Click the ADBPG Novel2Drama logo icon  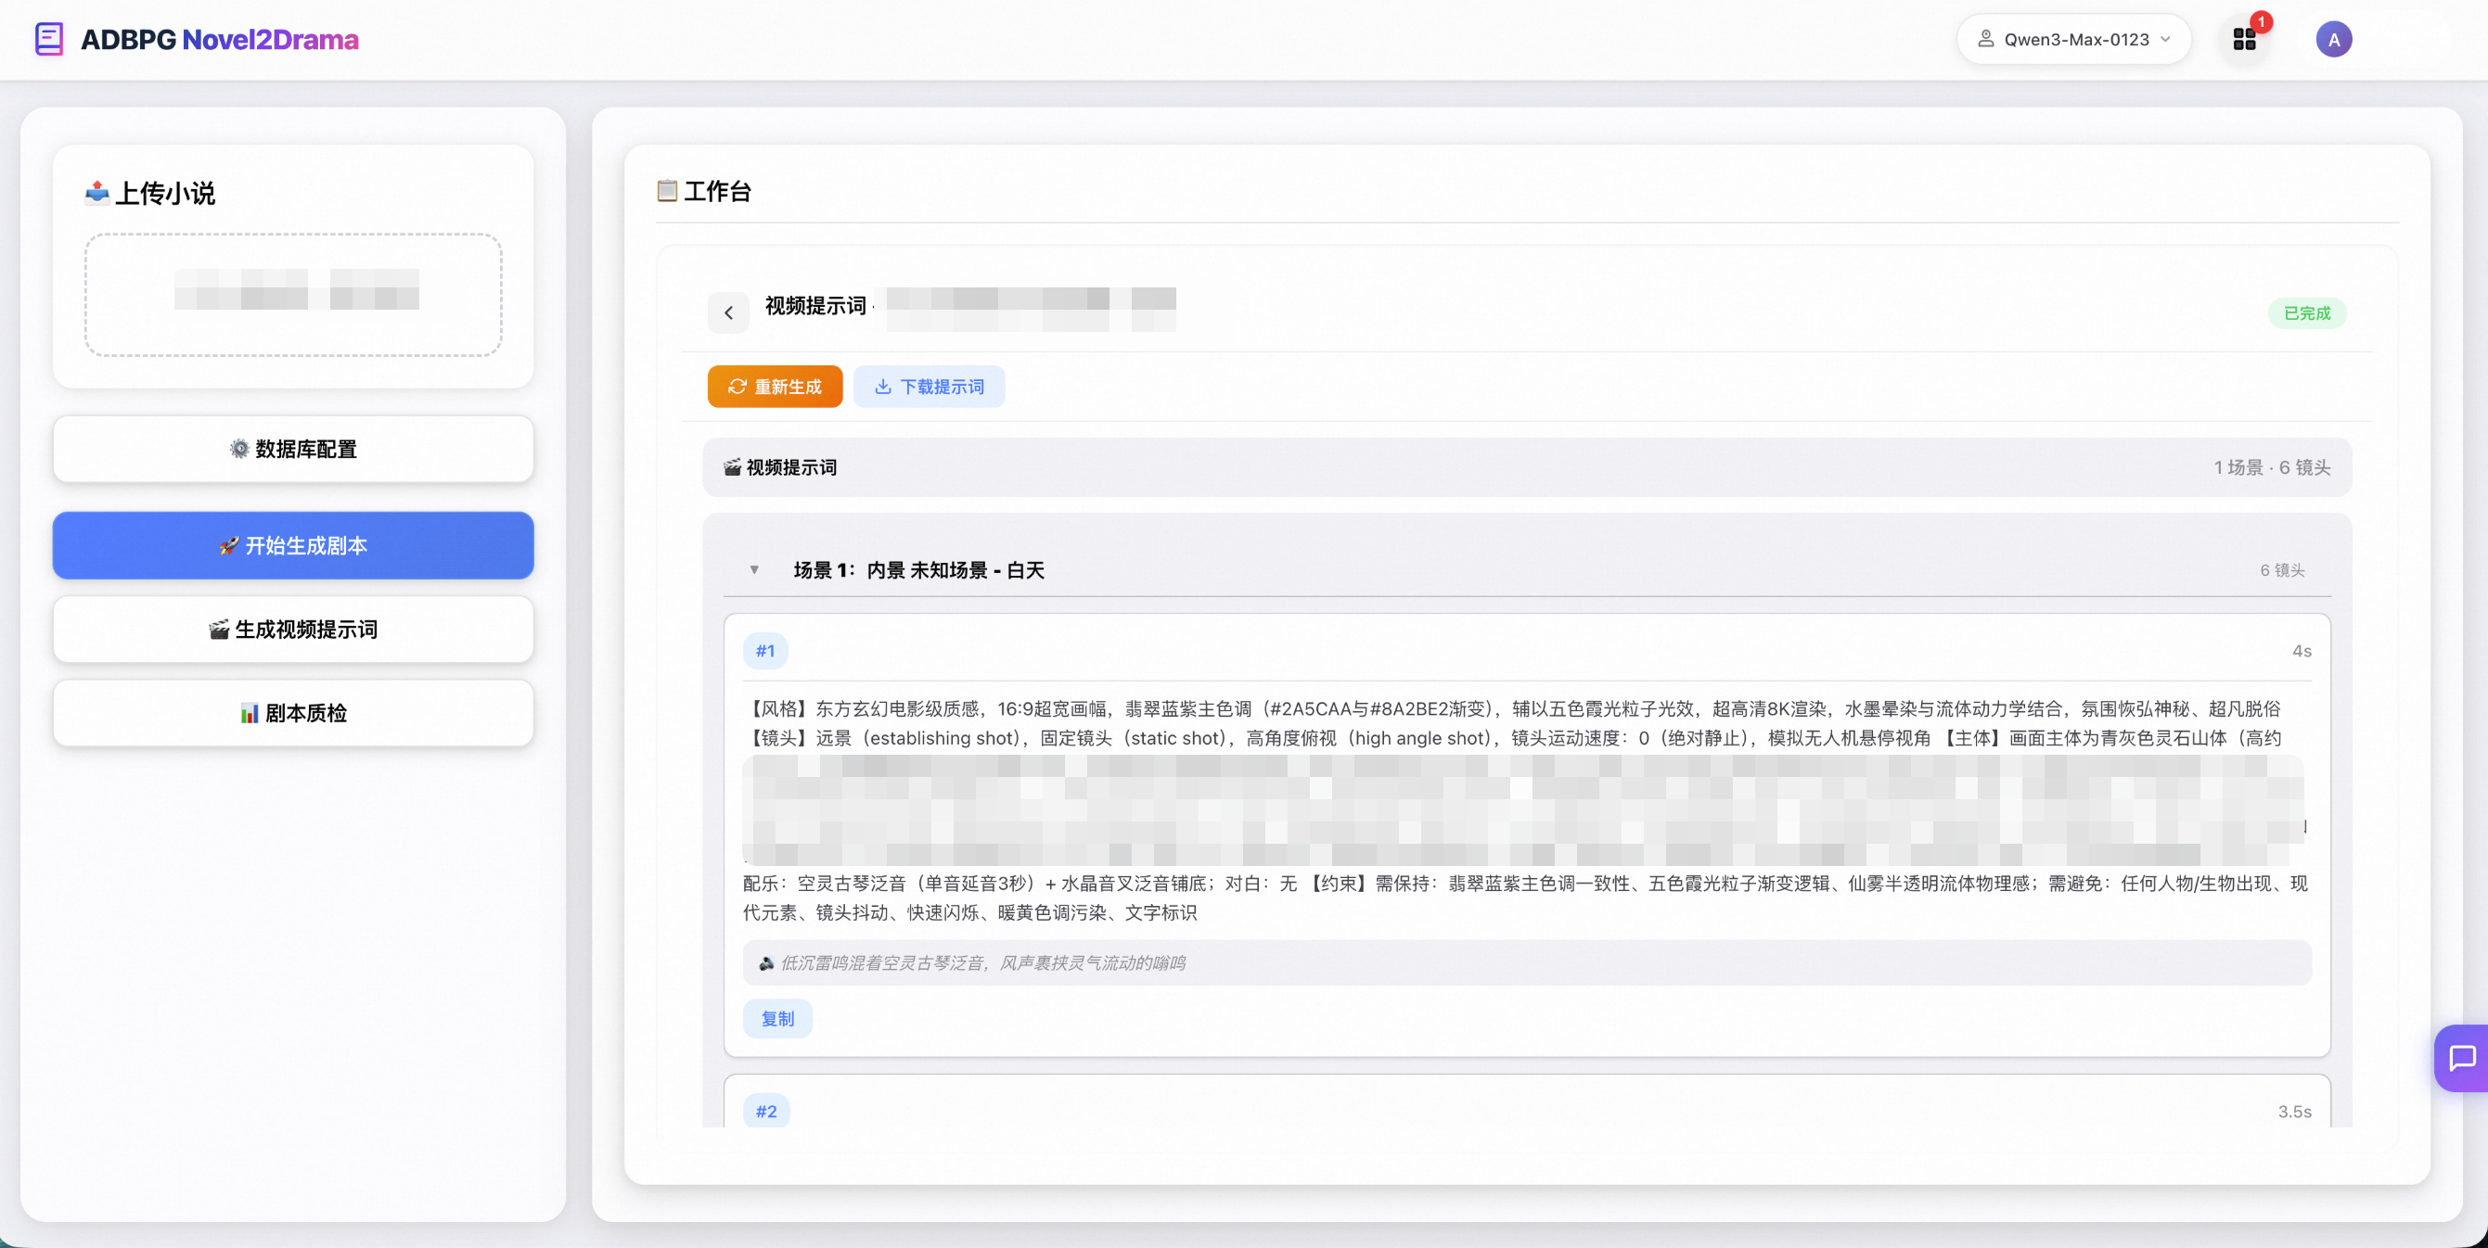[47, 39]
